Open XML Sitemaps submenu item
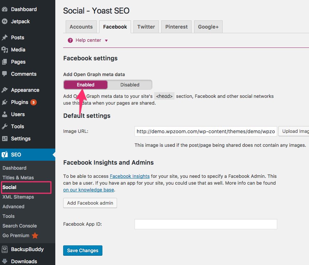Viewport: 309px width, 265px height. pos(18,197)
